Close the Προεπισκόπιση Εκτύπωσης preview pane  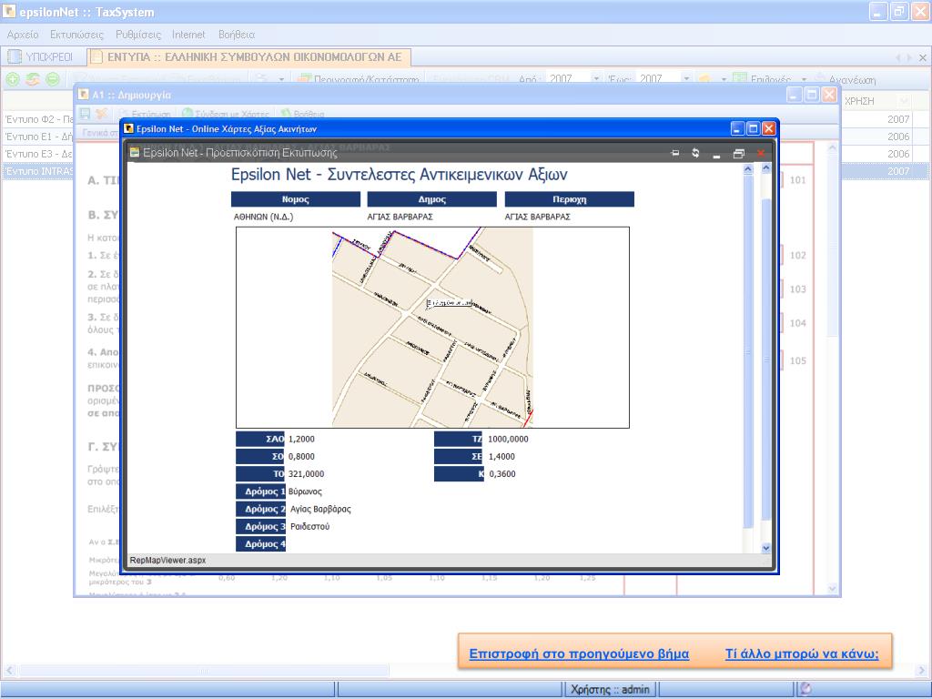[761, 153]
